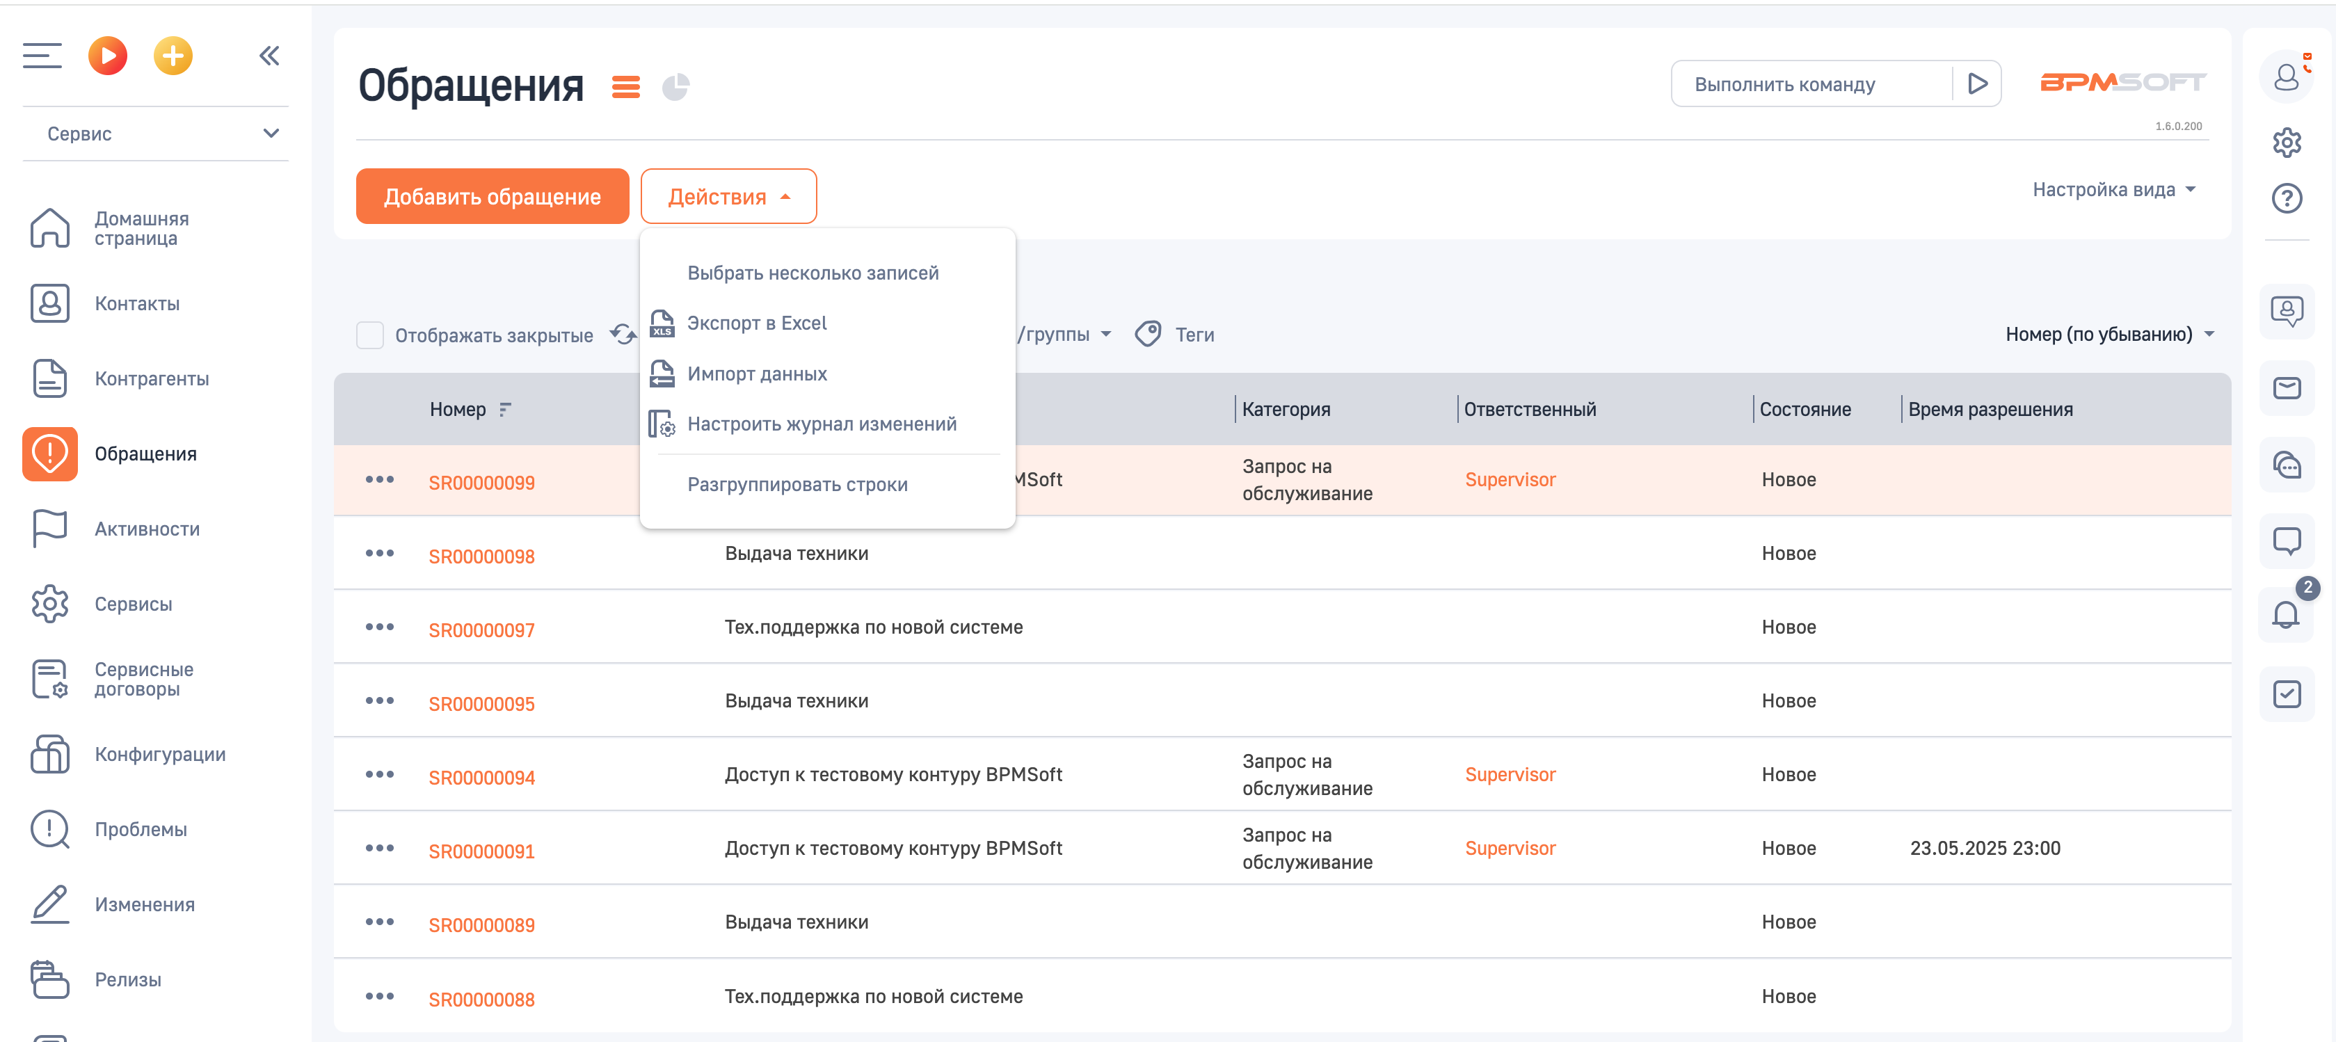Click the Добавить обращение button
Screen dimensions: 2336x1042
[493, 197]
